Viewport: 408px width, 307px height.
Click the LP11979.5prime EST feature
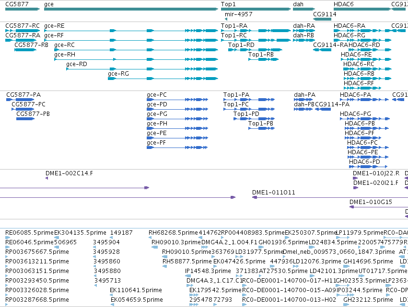pos(343,238)
